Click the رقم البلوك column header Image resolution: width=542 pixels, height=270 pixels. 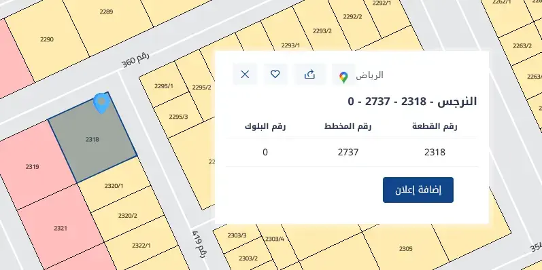pos(265,126)
